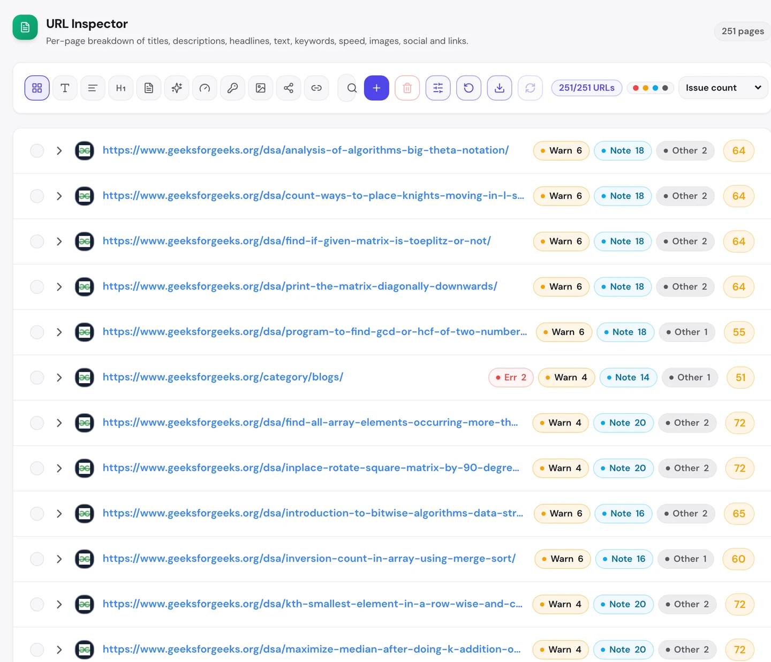Open the category/blogs URL link
The image size is (771, 662).
pos(223,377)
